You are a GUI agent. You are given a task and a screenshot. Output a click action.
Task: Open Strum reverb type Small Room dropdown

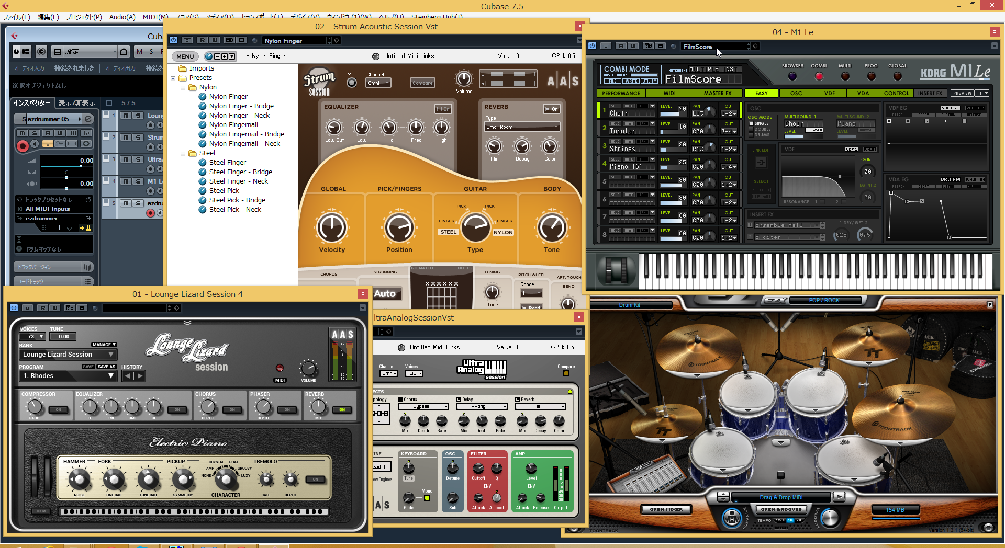[522, 127]
